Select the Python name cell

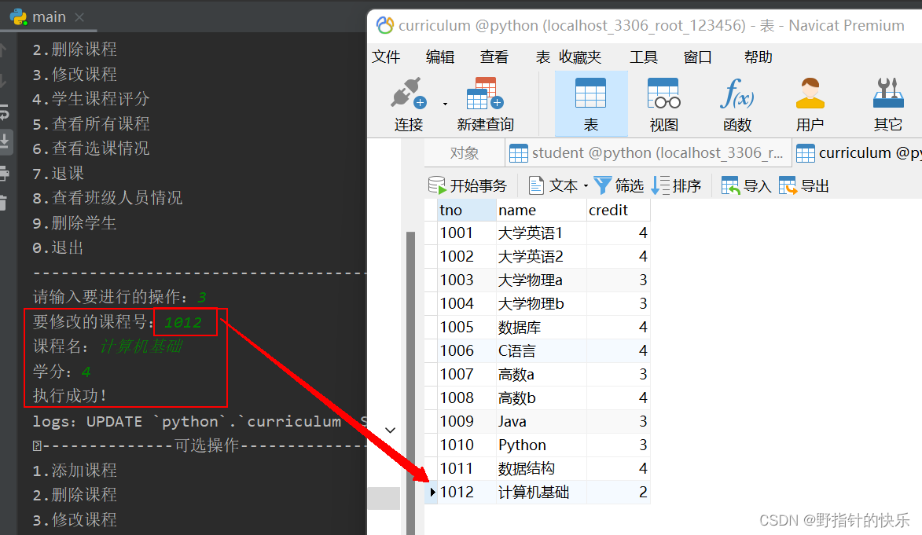542,445
